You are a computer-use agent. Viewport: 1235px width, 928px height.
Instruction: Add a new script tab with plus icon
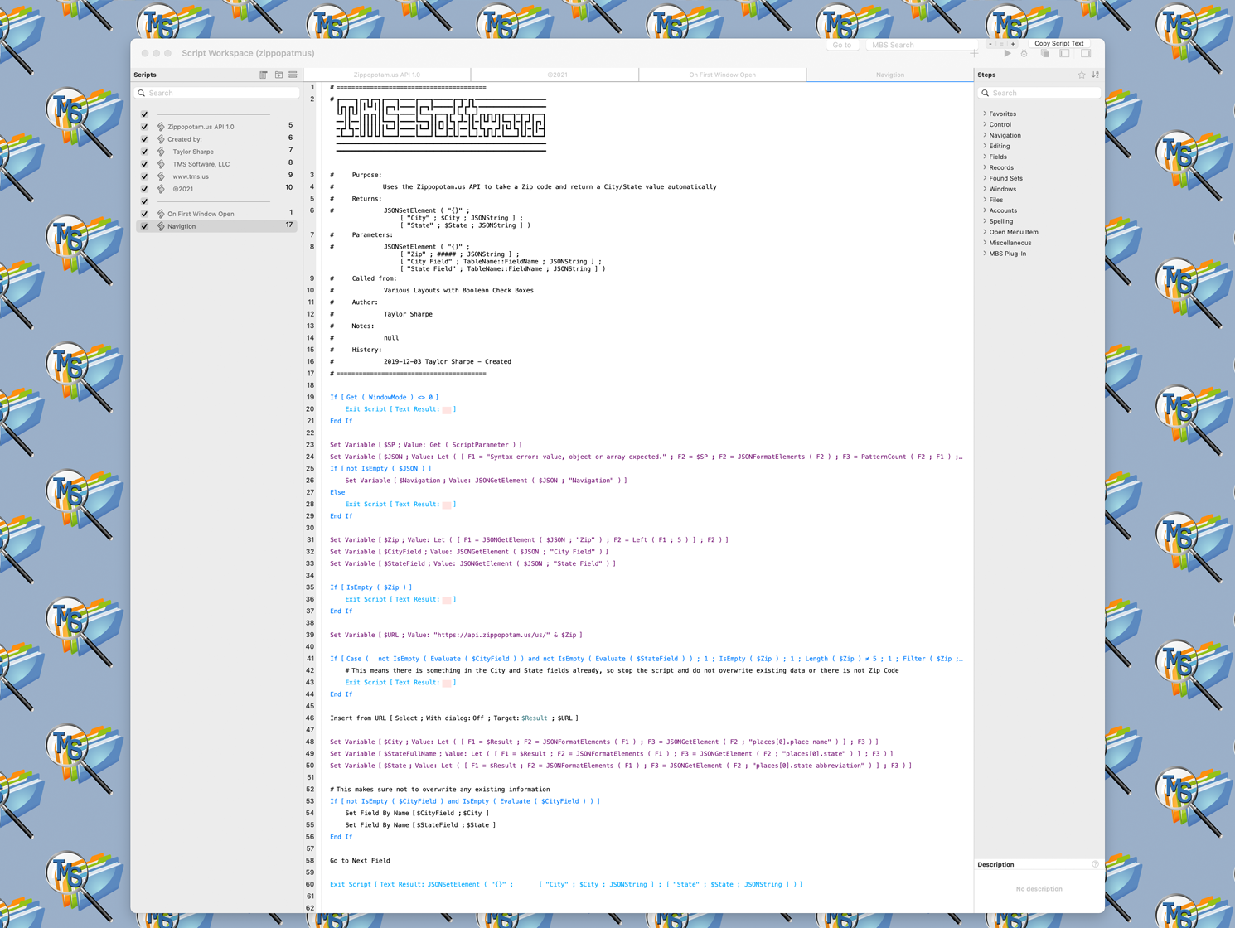tap(974, 53)
